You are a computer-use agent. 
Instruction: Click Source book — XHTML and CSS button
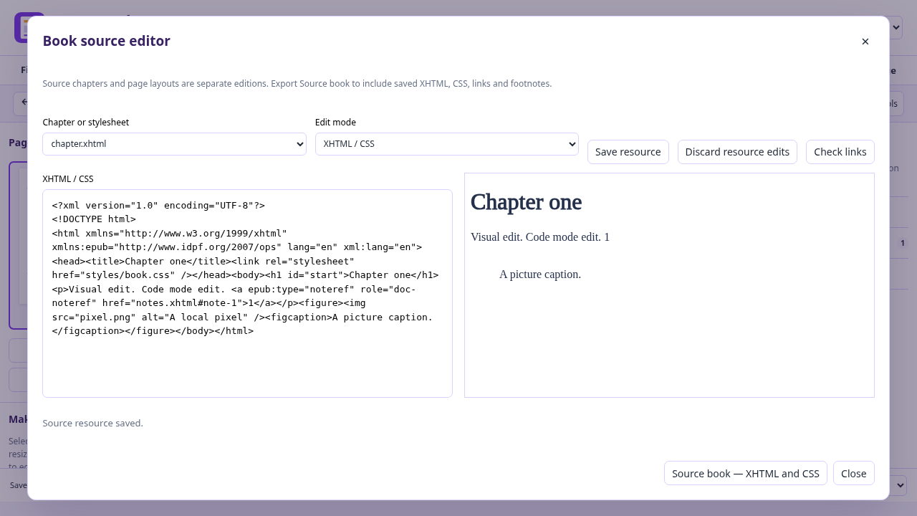click(x=746, y=473)
